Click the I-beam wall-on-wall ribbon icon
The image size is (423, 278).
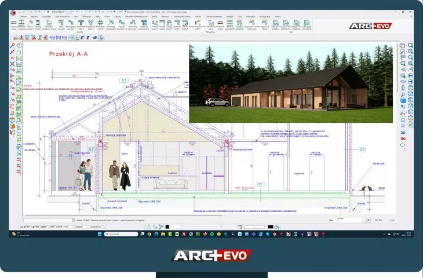[21, 23]
